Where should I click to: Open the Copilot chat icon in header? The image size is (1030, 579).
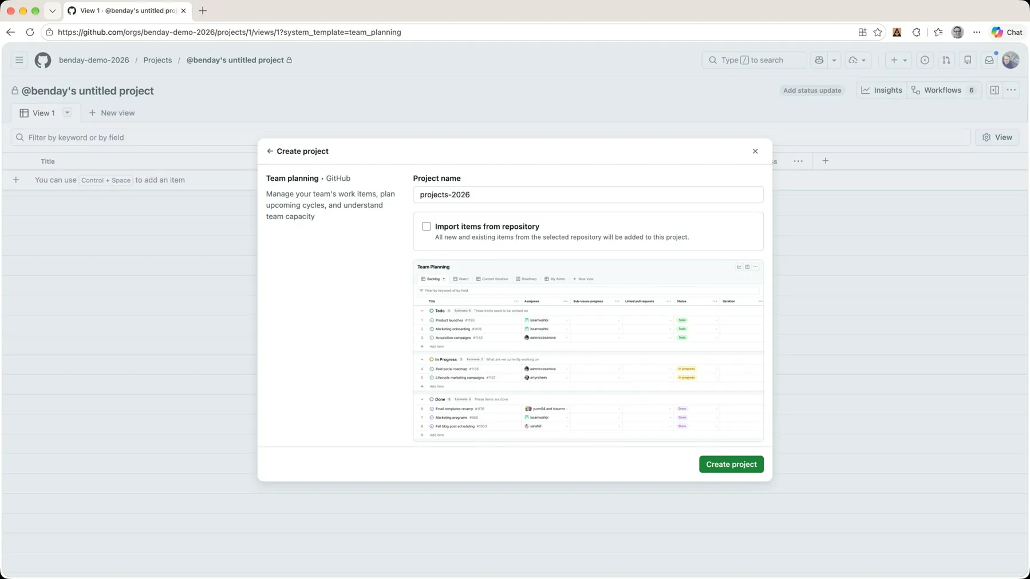coord(819,60)
